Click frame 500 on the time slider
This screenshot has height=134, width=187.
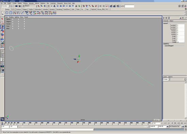coord(78,123)
